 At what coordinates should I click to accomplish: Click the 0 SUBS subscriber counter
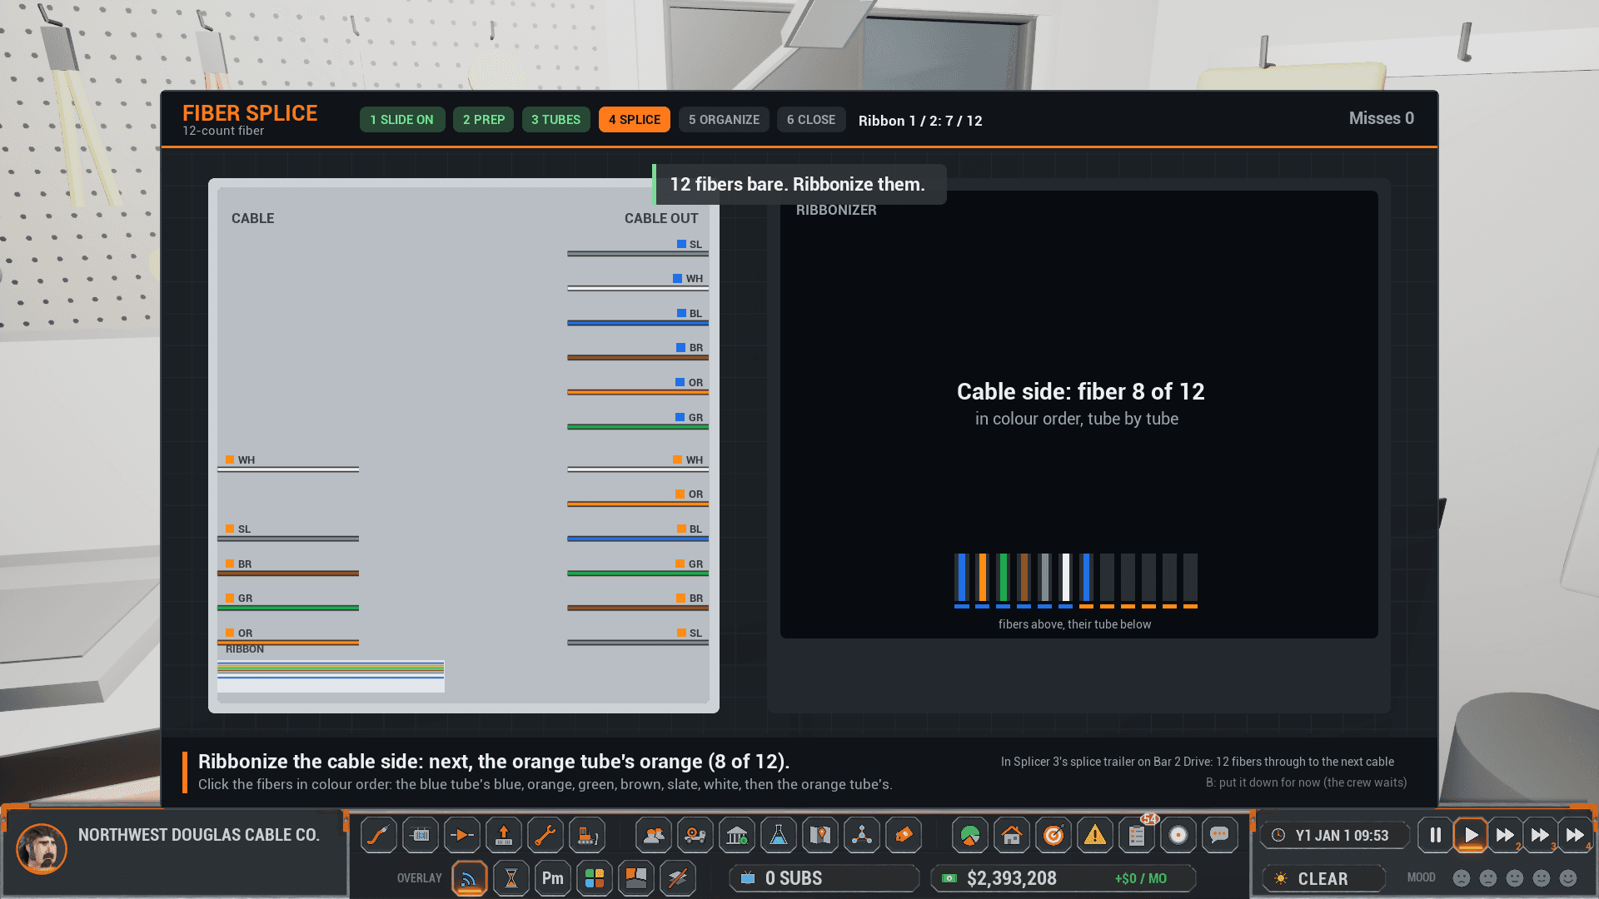pos(824,878)
